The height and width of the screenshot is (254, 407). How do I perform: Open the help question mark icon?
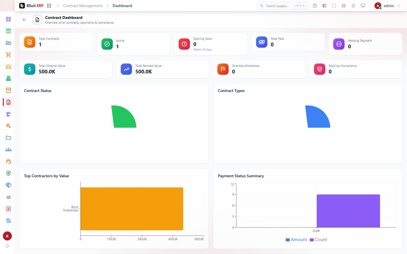pos(315,6)
